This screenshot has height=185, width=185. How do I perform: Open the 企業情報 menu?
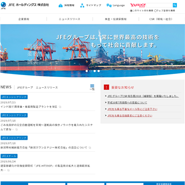24,19
